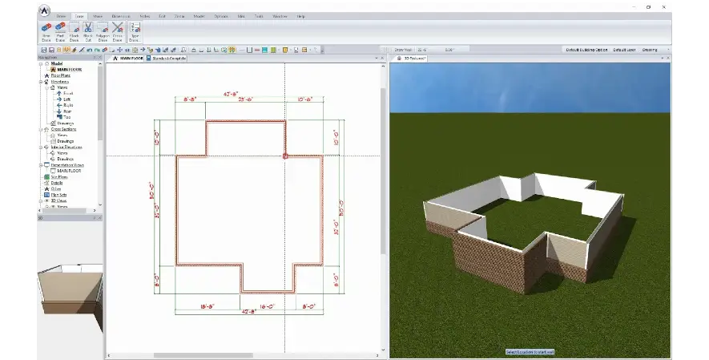The height and width of the screenshot is (360, 709).
Task: Open the Help ribbon tab
Action: (300, 16)
